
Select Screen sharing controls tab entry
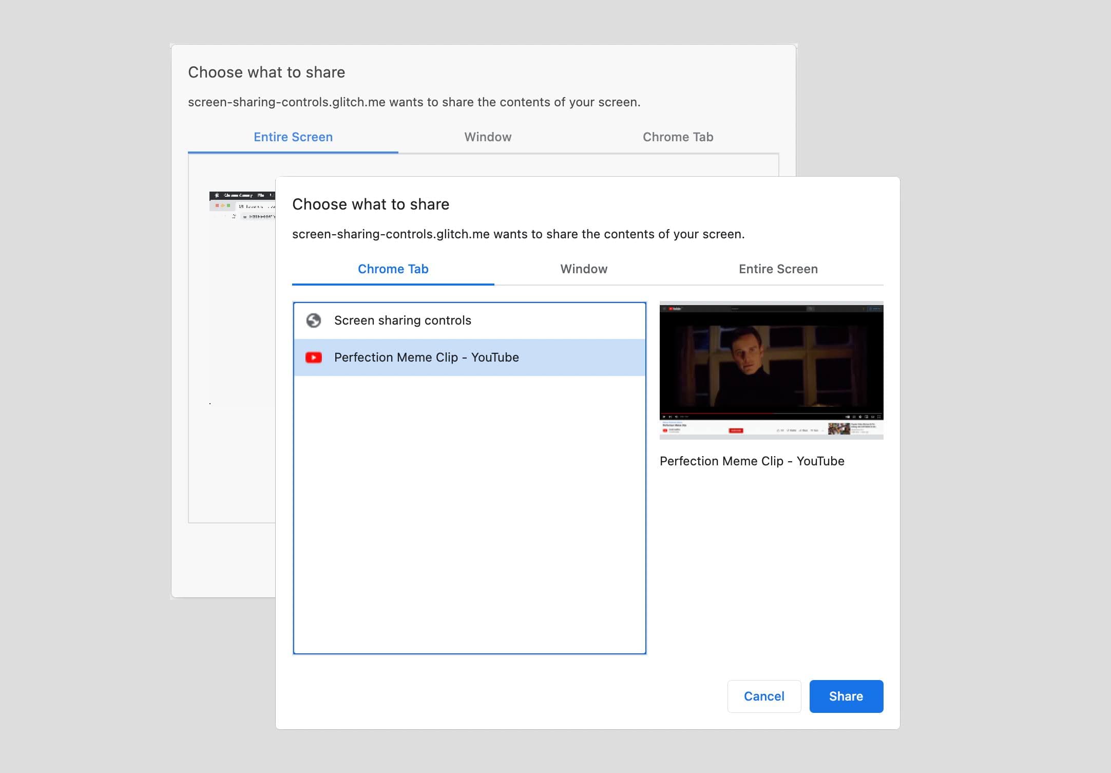click(469, 319)
